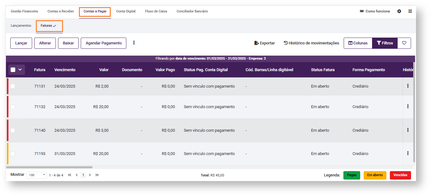431x196 pixels.
Task: Click the favorites heart icon
Action: pyautogui.click(x=404, y=43)
